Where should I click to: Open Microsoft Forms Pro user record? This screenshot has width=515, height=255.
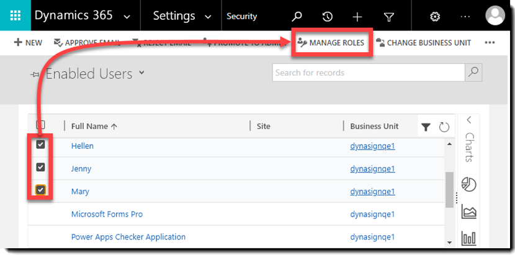[107, 214]
